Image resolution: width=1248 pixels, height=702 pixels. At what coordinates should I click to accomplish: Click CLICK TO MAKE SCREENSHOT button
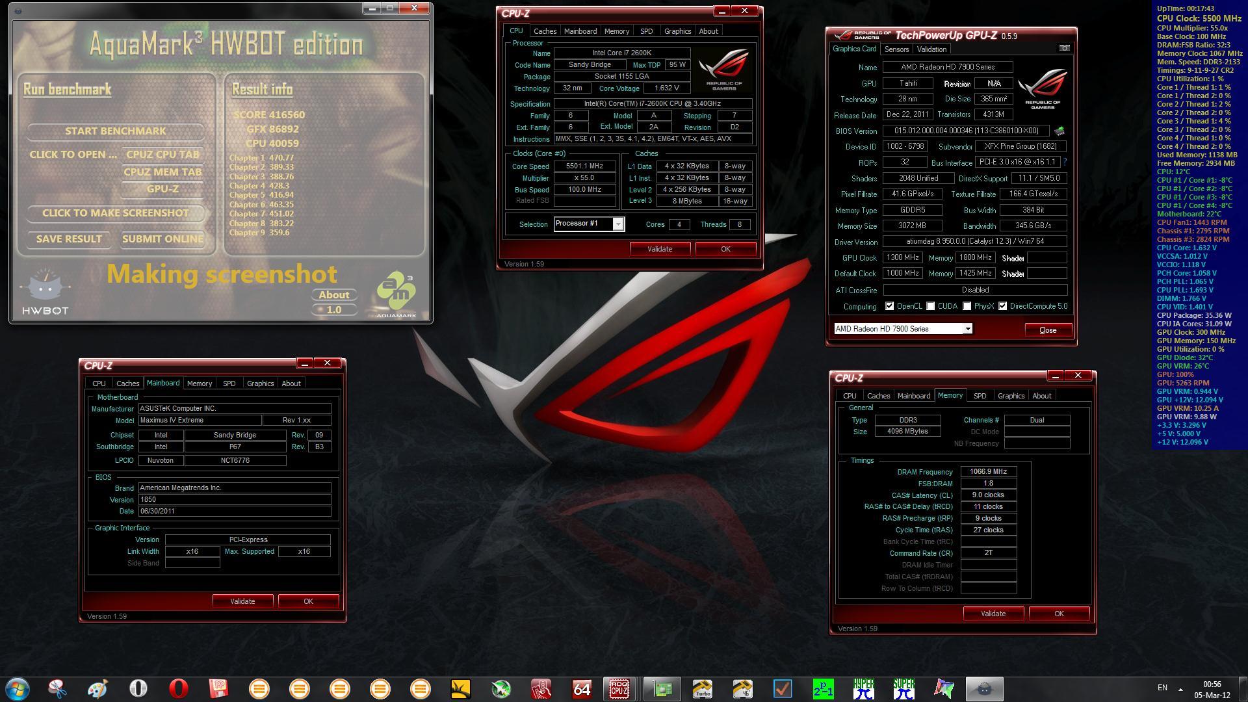pyautogui.click(x=116, y=213)
